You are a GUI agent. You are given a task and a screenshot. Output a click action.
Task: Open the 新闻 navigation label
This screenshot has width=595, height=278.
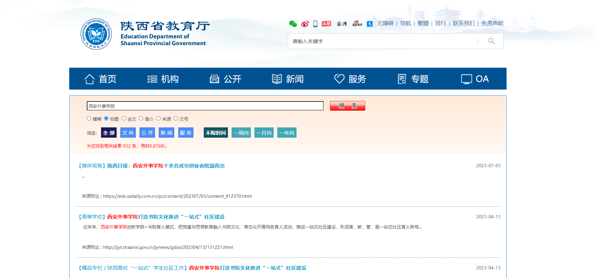pos(295,79)
